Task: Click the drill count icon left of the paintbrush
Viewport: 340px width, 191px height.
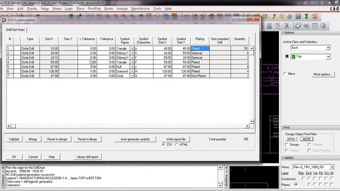Action: [265, 16]
